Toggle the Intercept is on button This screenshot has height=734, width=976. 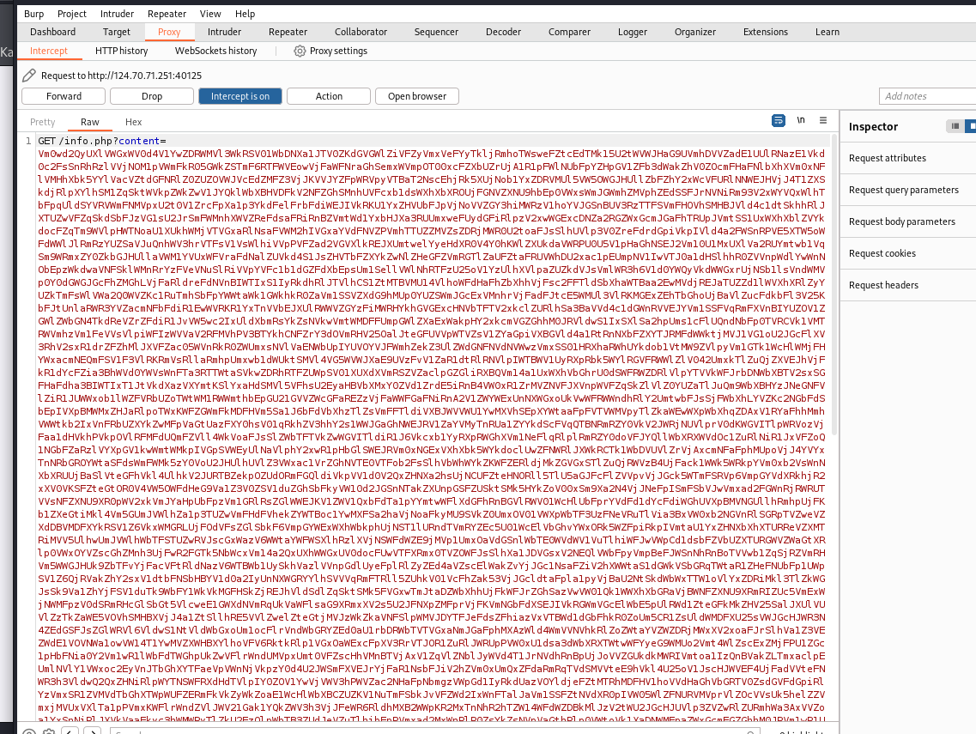click(240, 96)
